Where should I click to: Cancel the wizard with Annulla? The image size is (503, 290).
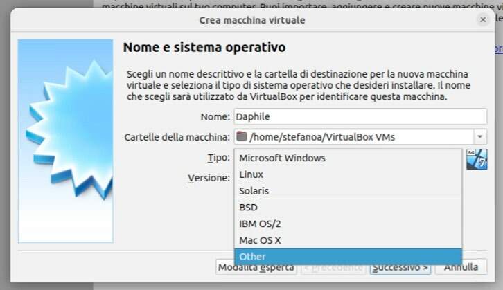(x=461, y=267)
